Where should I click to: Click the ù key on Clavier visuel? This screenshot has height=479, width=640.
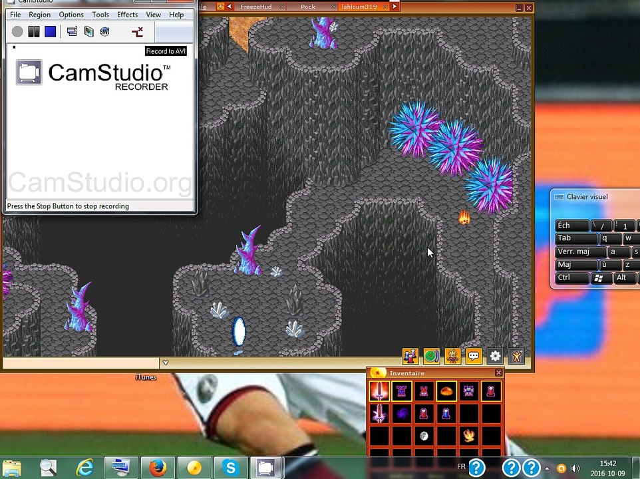tap(610, 265)
